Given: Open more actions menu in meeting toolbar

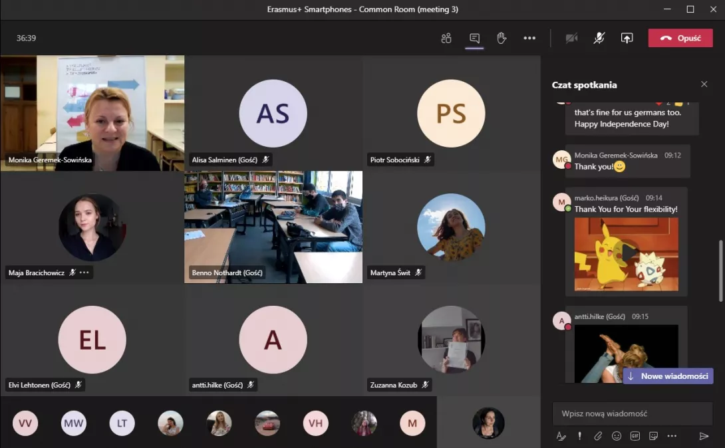Looking at the screenshot, I should 529,38.
